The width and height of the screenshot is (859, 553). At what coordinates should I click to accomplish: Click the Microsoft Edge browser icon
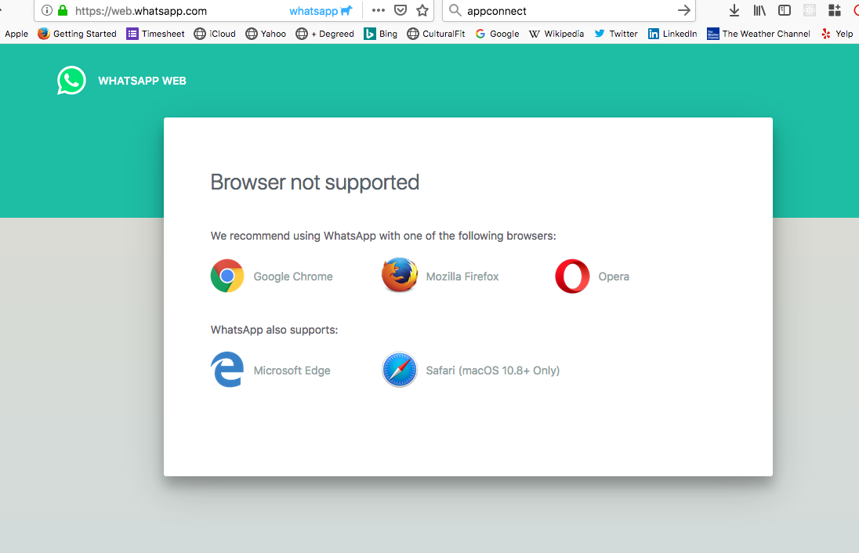(x=227, y=370)
